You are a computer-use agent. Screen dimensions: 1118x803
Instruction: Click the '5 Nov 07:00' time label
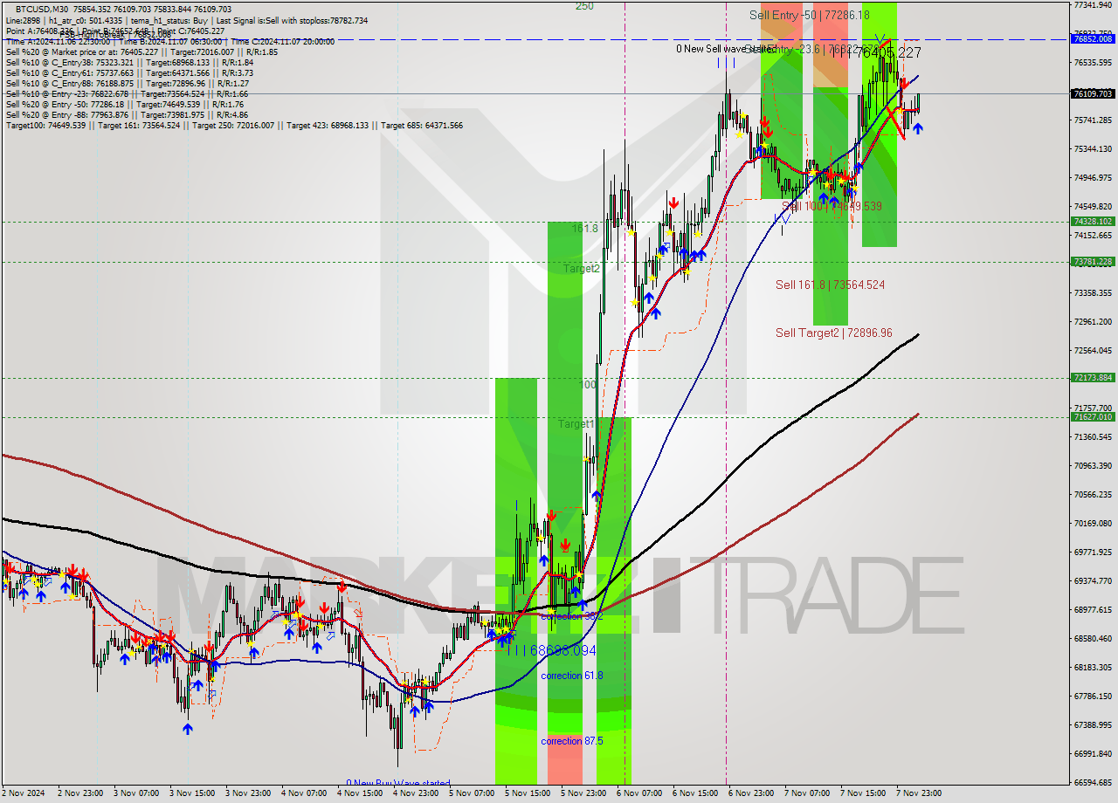click(472, 793)
